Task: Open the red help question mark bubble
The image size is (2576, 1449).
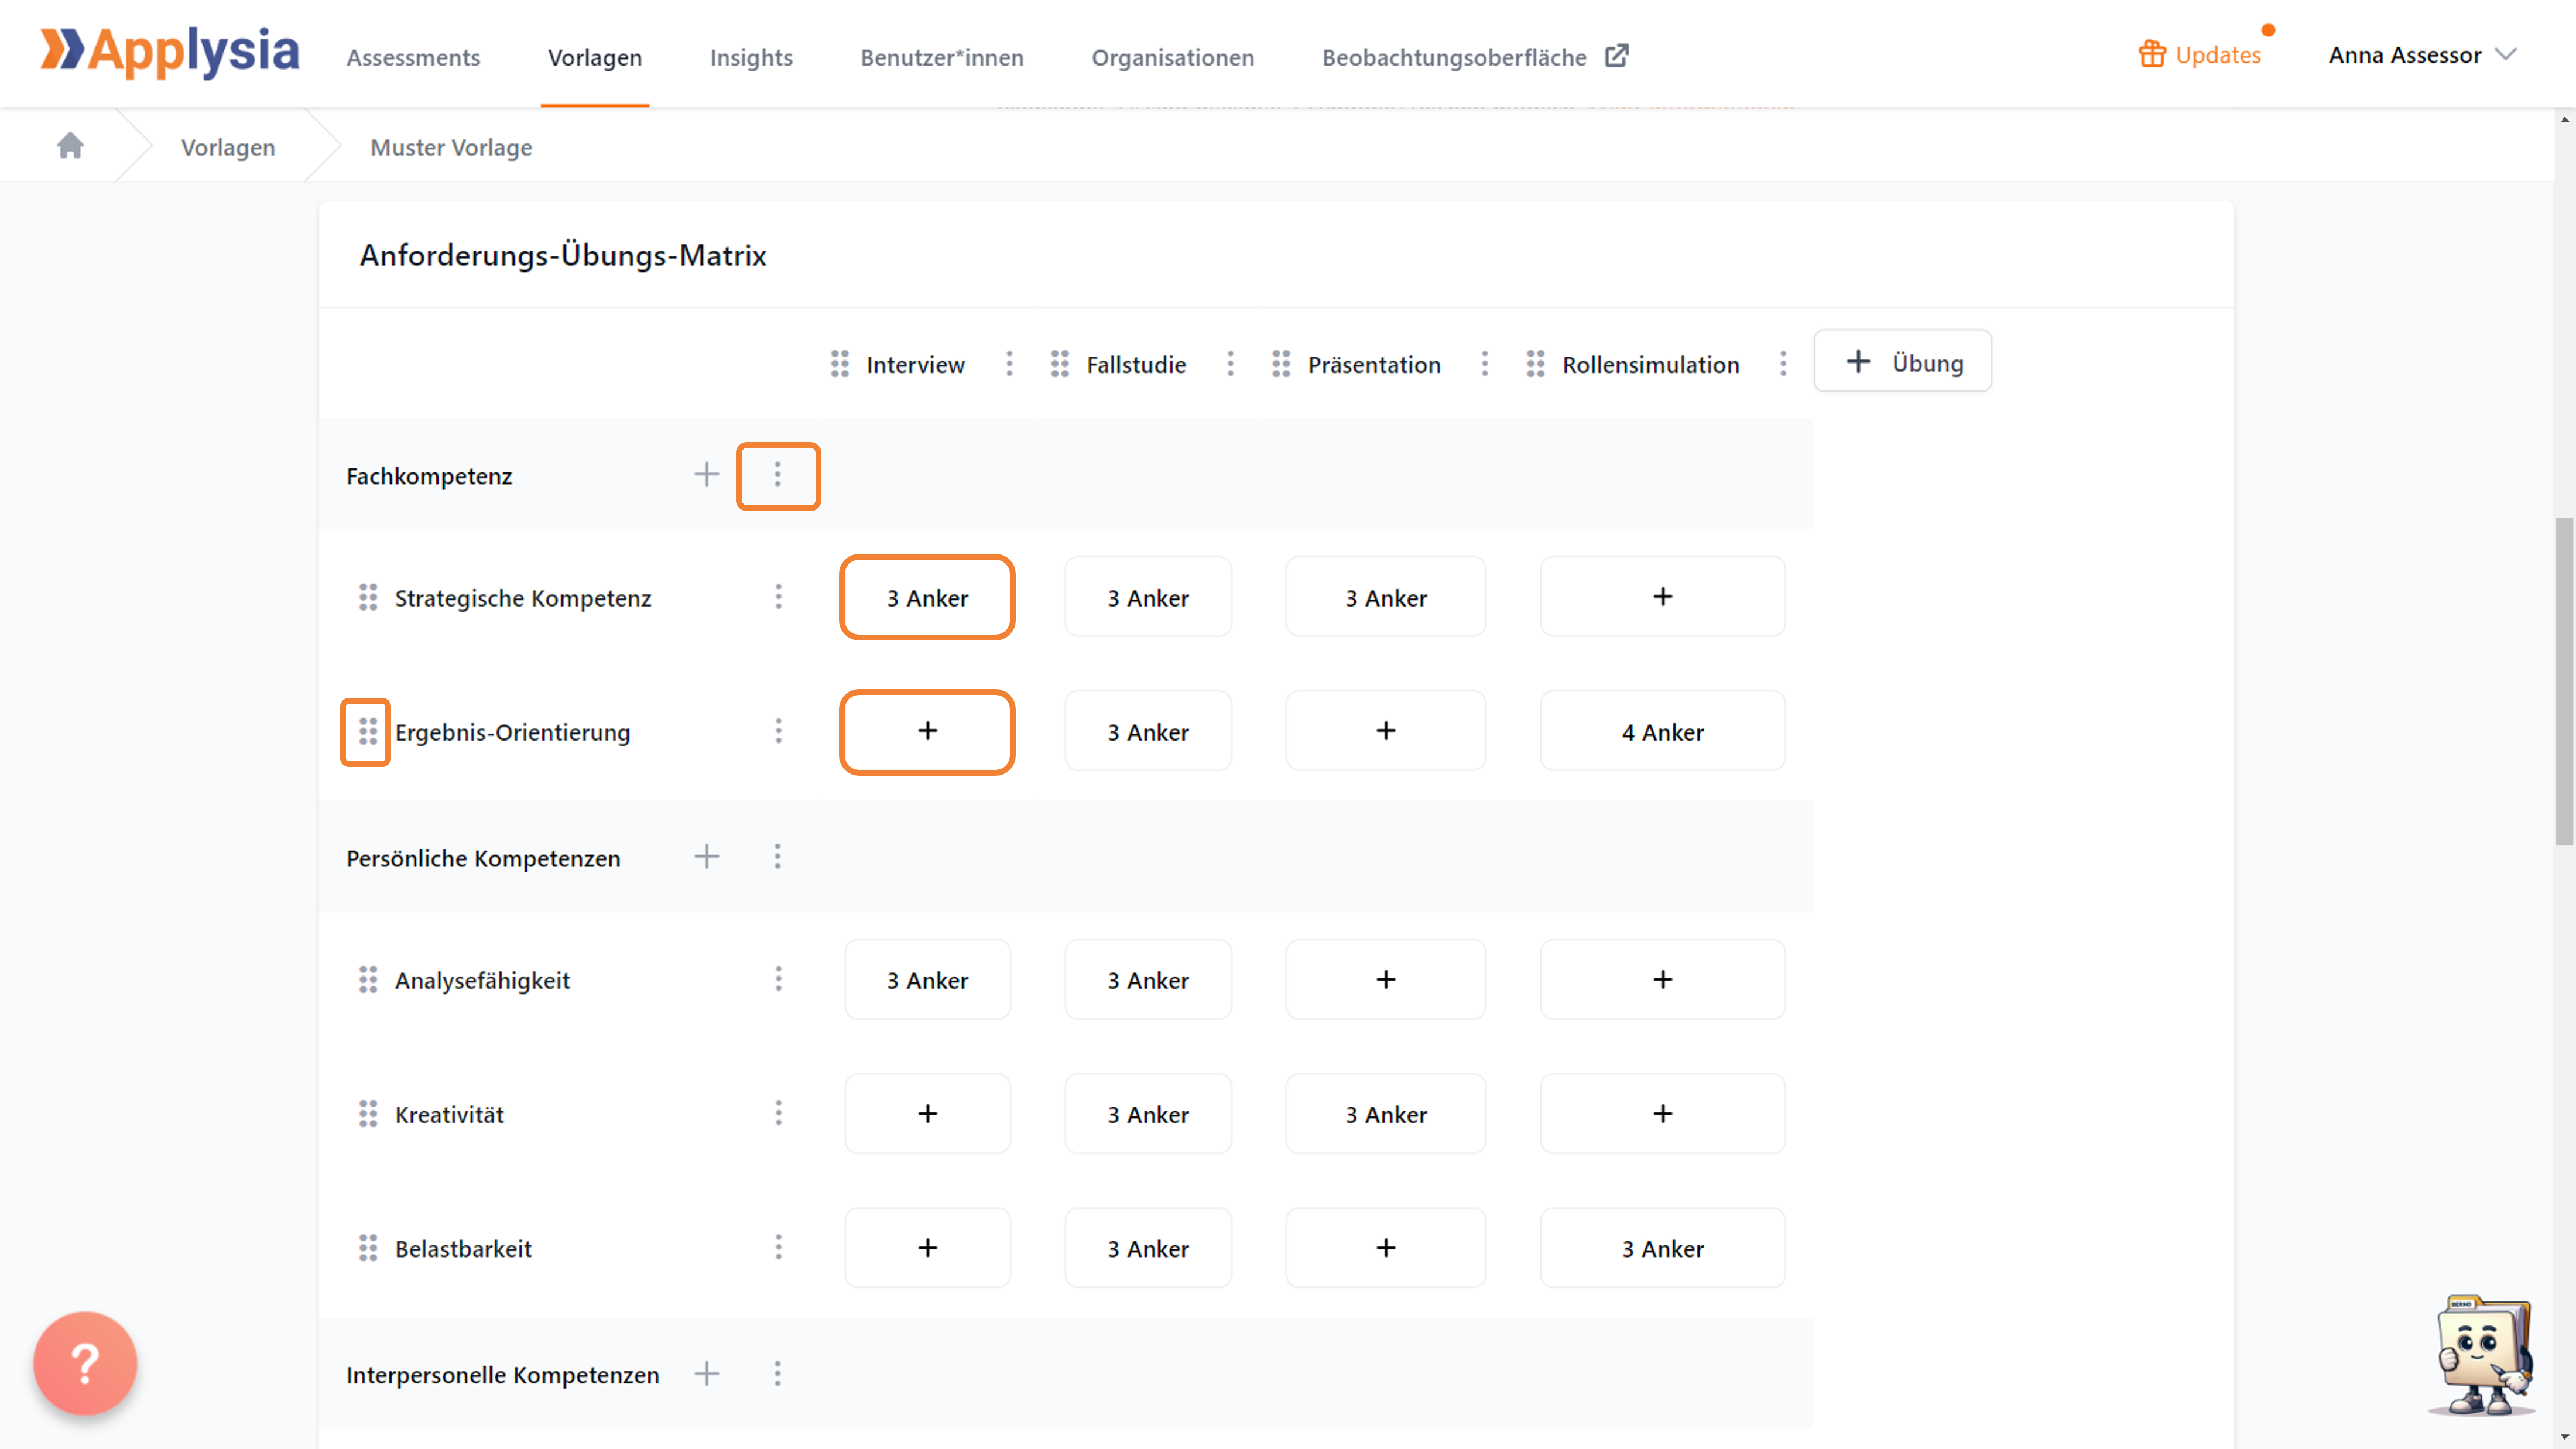Action: (x=85, y=1363)
